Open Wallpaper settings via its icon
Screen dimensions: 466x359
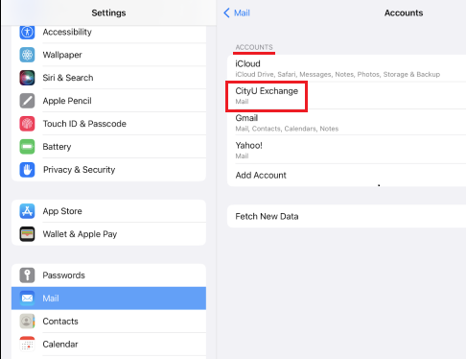tap(27, 55)
